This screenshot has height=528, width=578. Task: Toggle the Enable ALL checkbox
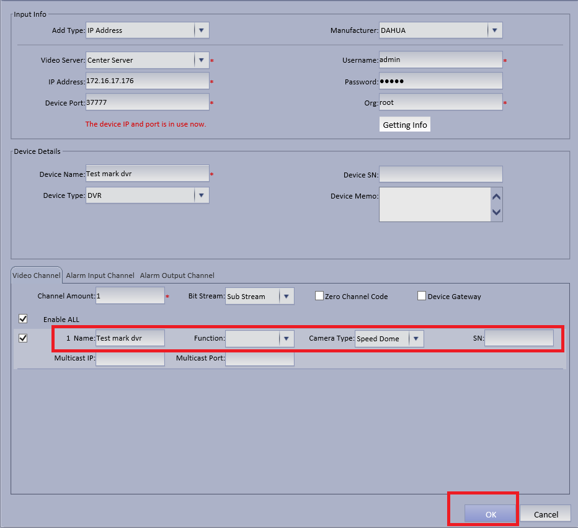pos(23,318)
